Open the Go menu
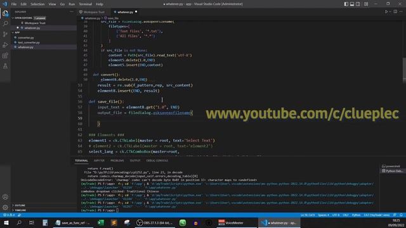The height and width of the screenshot is (228, 406). pyautogui.click(x=62, y=4)
